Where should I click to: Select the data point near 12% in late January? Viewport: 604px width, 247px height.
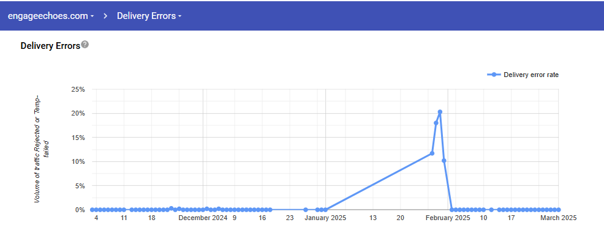[432, 153]
